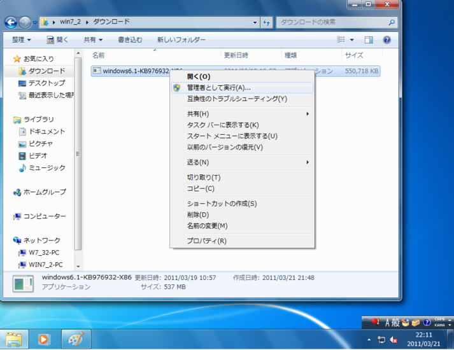Click the Forward navigation arrow button
Screen dimensions: 454x350
(25, 22)
